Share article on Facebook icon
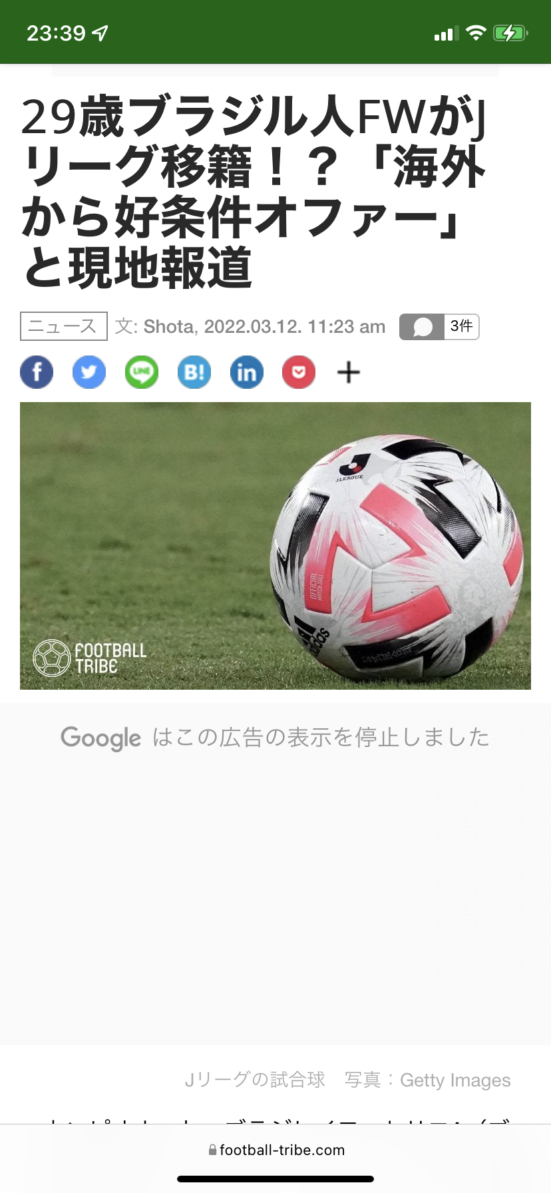Screen dimensions: 551x1193 point(37,372)
